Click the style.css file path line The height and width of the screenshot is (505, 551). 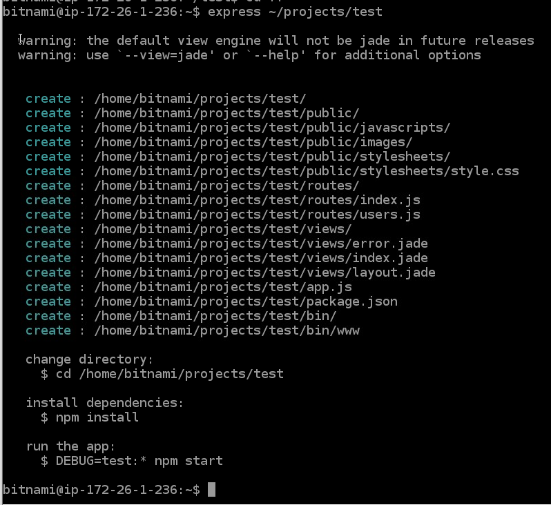tap(306, 171)
